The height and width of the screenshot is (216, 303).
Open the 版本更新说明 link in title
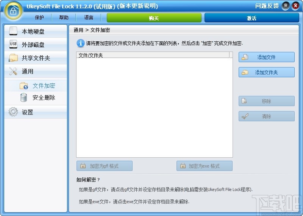(x=137, y=6)
